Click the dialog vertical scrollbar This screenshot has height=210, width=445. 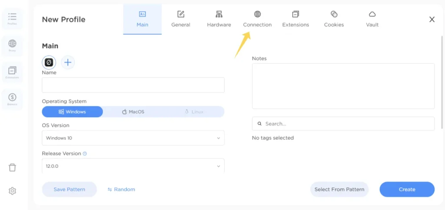click(x=442, y=82)
